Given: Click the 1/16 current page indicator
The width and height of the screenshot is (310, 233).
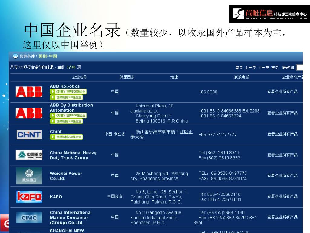Looking at the screenshot, I should point(71,67).
